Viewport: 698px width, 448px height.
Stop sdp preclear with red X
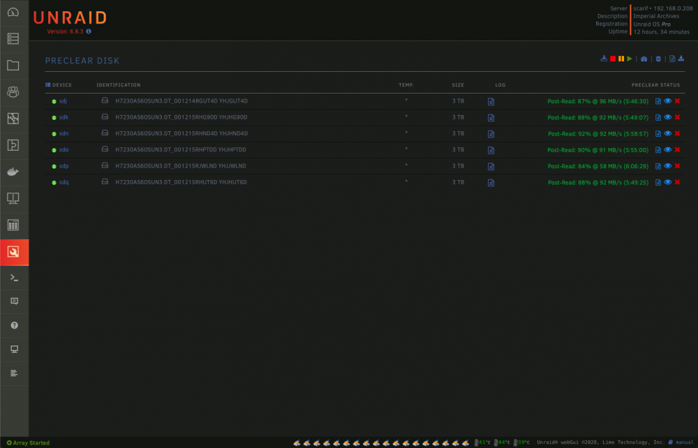[x=678, y=166]
